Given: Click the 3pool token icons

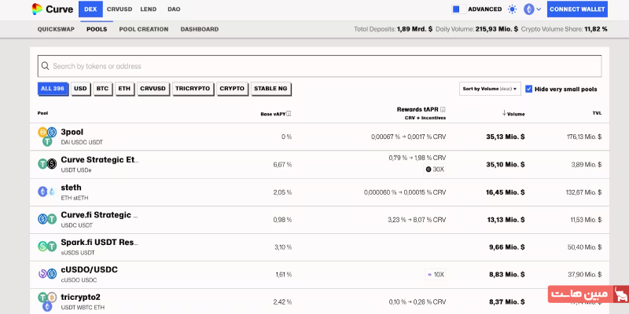Looking at the screenshot, I should 47,137.
